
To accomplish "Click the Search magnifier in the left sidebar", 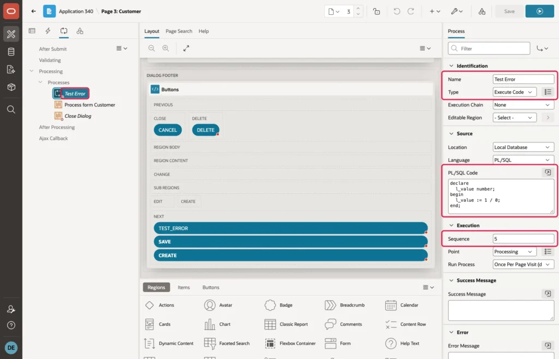I will click(x=11, y=109).
